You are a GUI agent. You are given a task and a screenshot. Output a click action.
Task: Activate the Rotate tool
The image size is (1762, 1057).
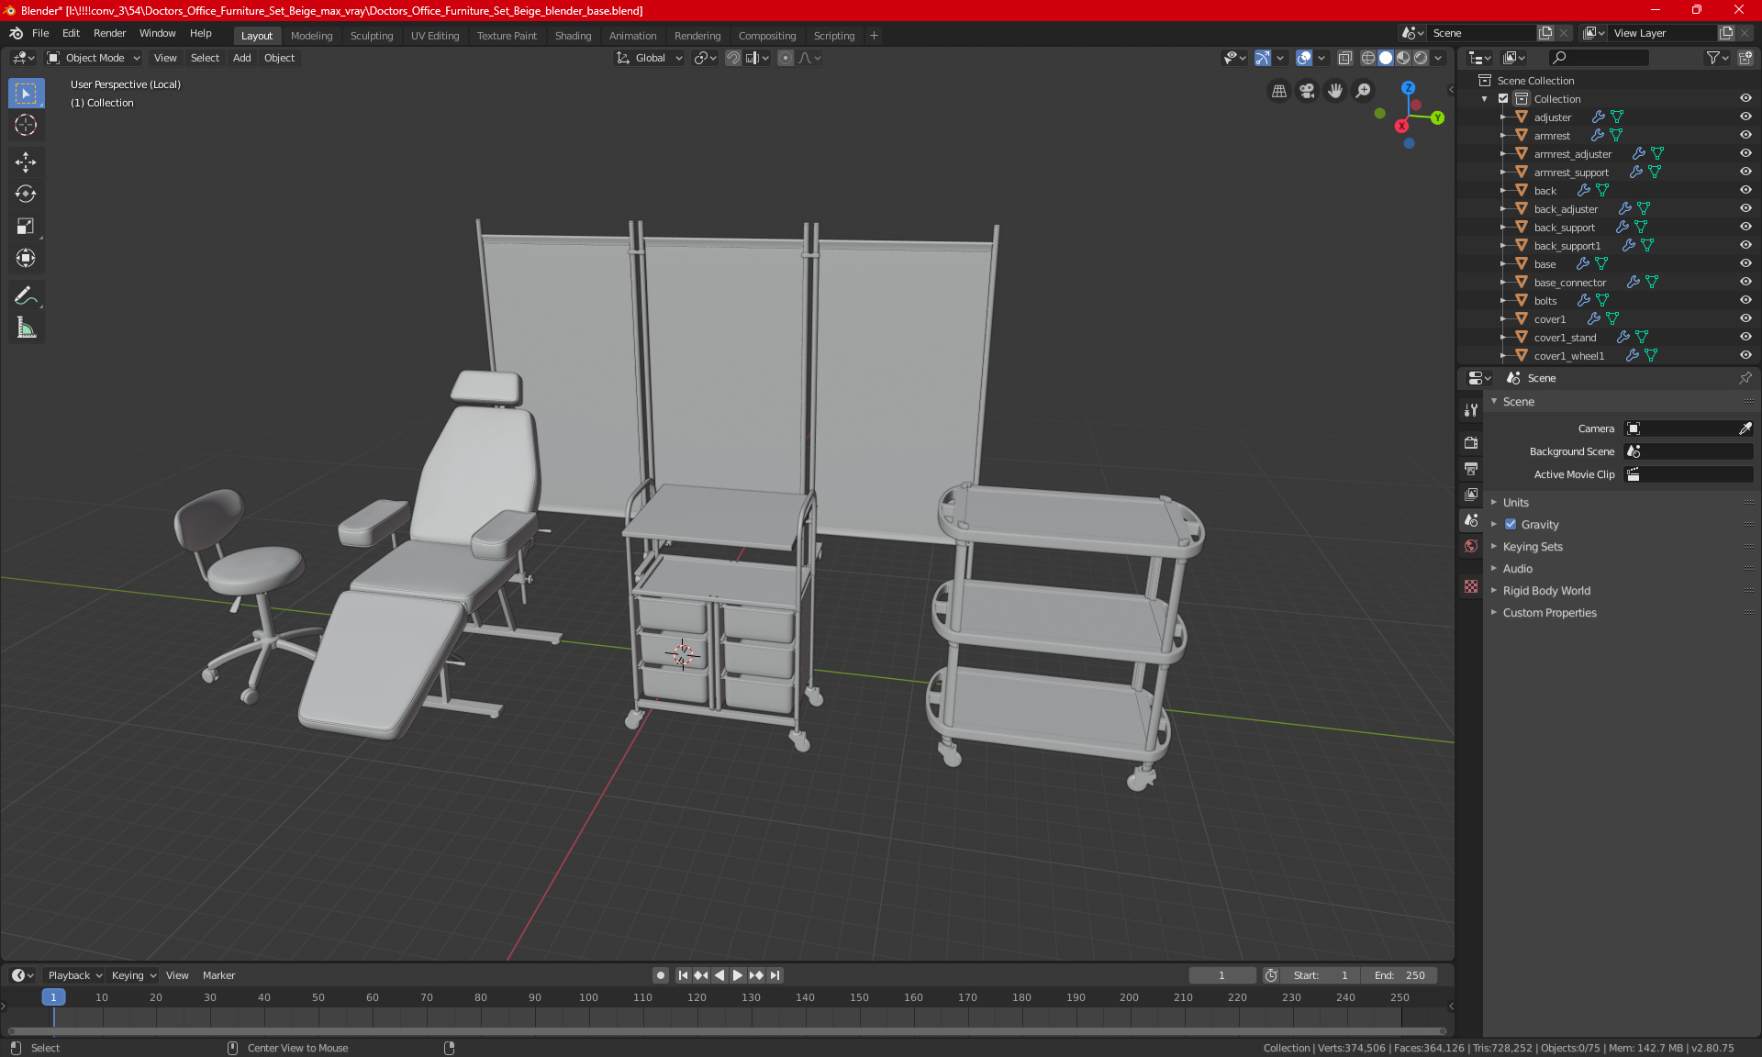click(26, 194)
